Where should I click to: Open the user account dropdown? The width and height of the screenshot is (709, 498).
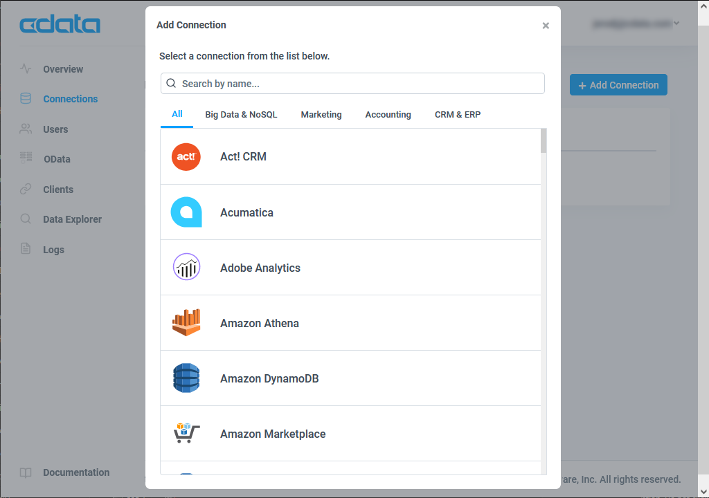point(636,24)
